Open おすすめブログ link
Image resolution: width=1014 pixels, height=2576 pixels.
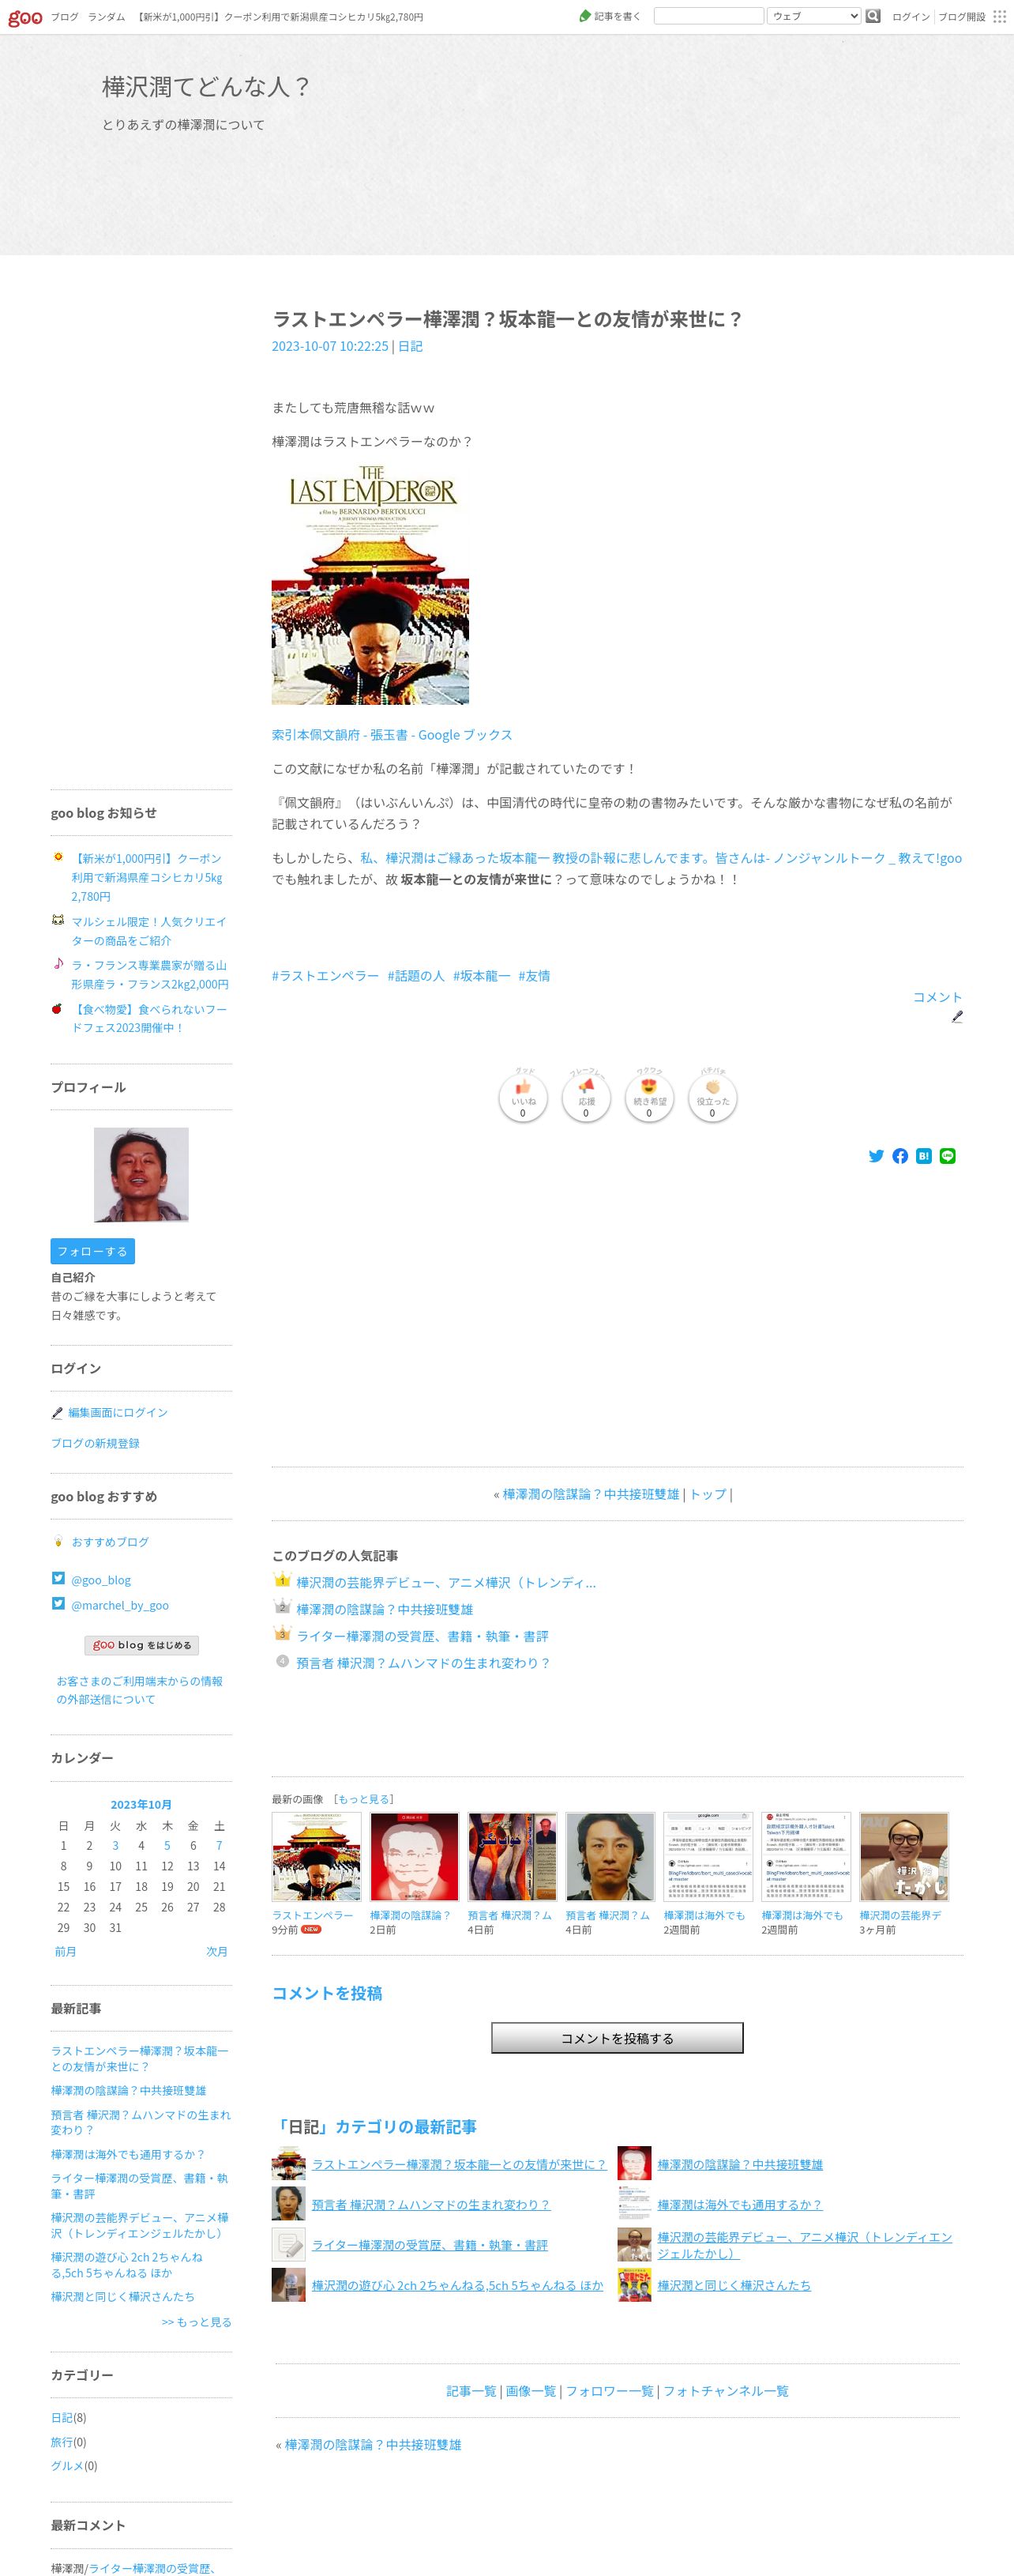pos(110,1542)
